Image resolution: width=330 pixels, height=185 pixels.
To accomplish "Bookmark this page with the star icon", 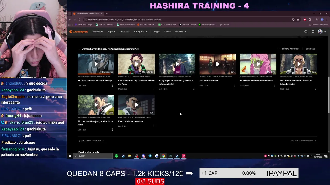I will pyautogui.click(x=298, y=20).
